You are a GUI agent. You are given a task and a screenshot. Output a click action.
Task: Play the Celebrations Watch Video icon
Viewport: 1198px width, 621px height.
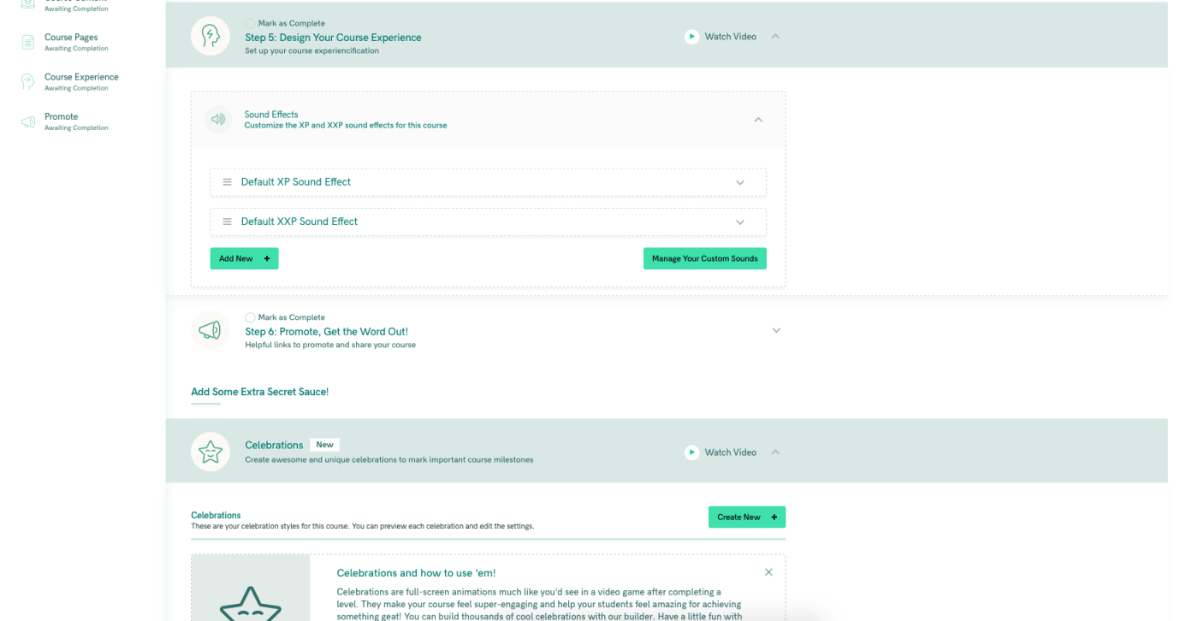pyautogui.click(x=691, y=452)
